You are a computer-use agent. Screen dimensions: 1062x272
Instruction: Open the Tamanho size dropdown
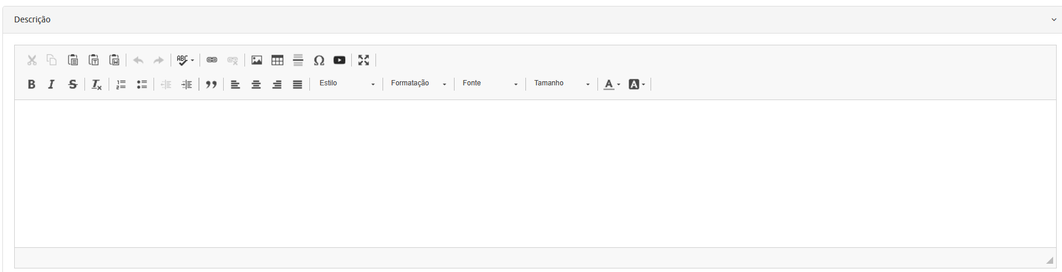point(561,84)
